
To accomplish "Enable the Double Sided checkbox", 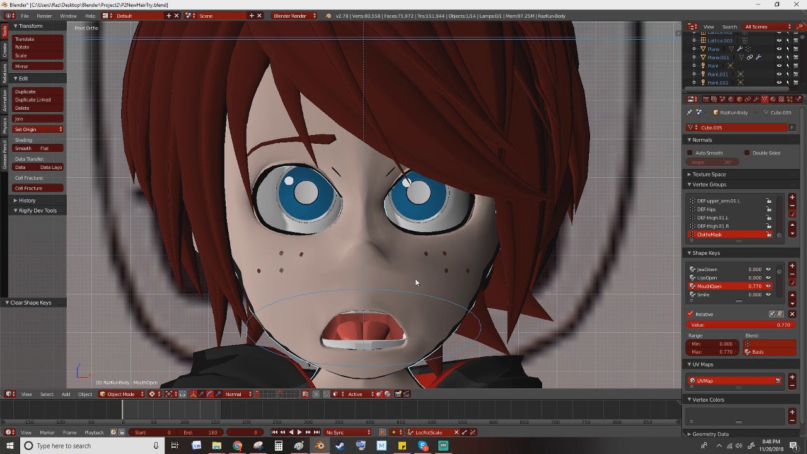I will click(747, 153).
